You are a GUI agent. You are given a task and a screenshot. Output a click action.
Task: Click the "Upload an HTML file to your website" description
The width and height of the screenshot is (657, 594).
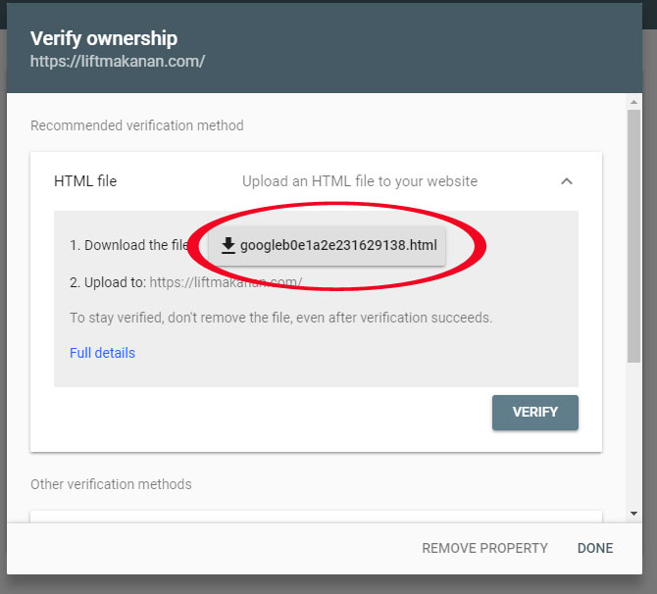click(360, 181)
